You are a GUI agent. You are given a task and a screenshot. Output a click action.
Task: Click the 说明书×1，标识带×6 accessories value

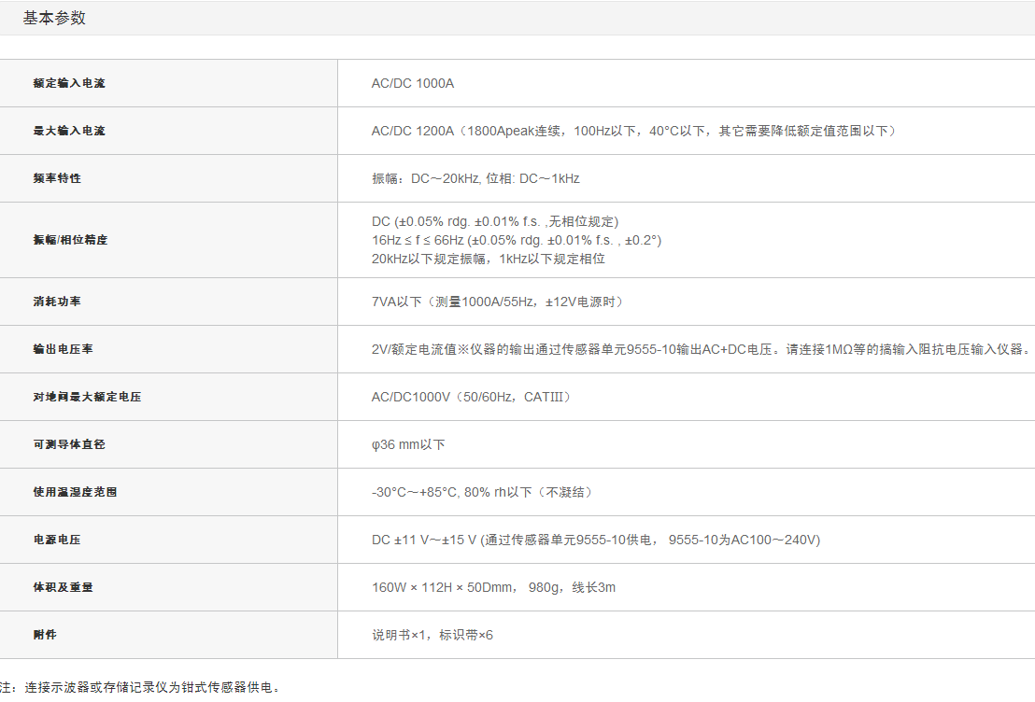click(432, 635)
